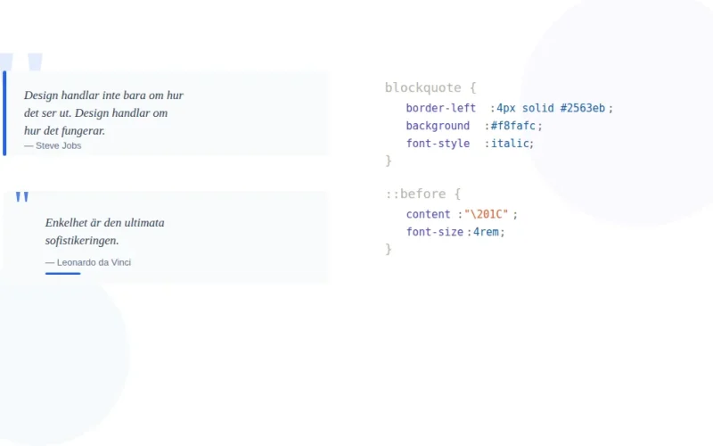Image resolution: width=713 pixels, height=446 pixels.
Task: Click the '4rem' value in the code
Action: click(488, 232)
